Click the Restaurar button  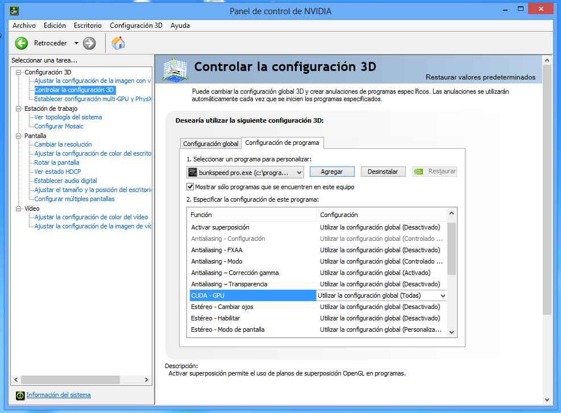pyautogui.click(x=434, y=172)
